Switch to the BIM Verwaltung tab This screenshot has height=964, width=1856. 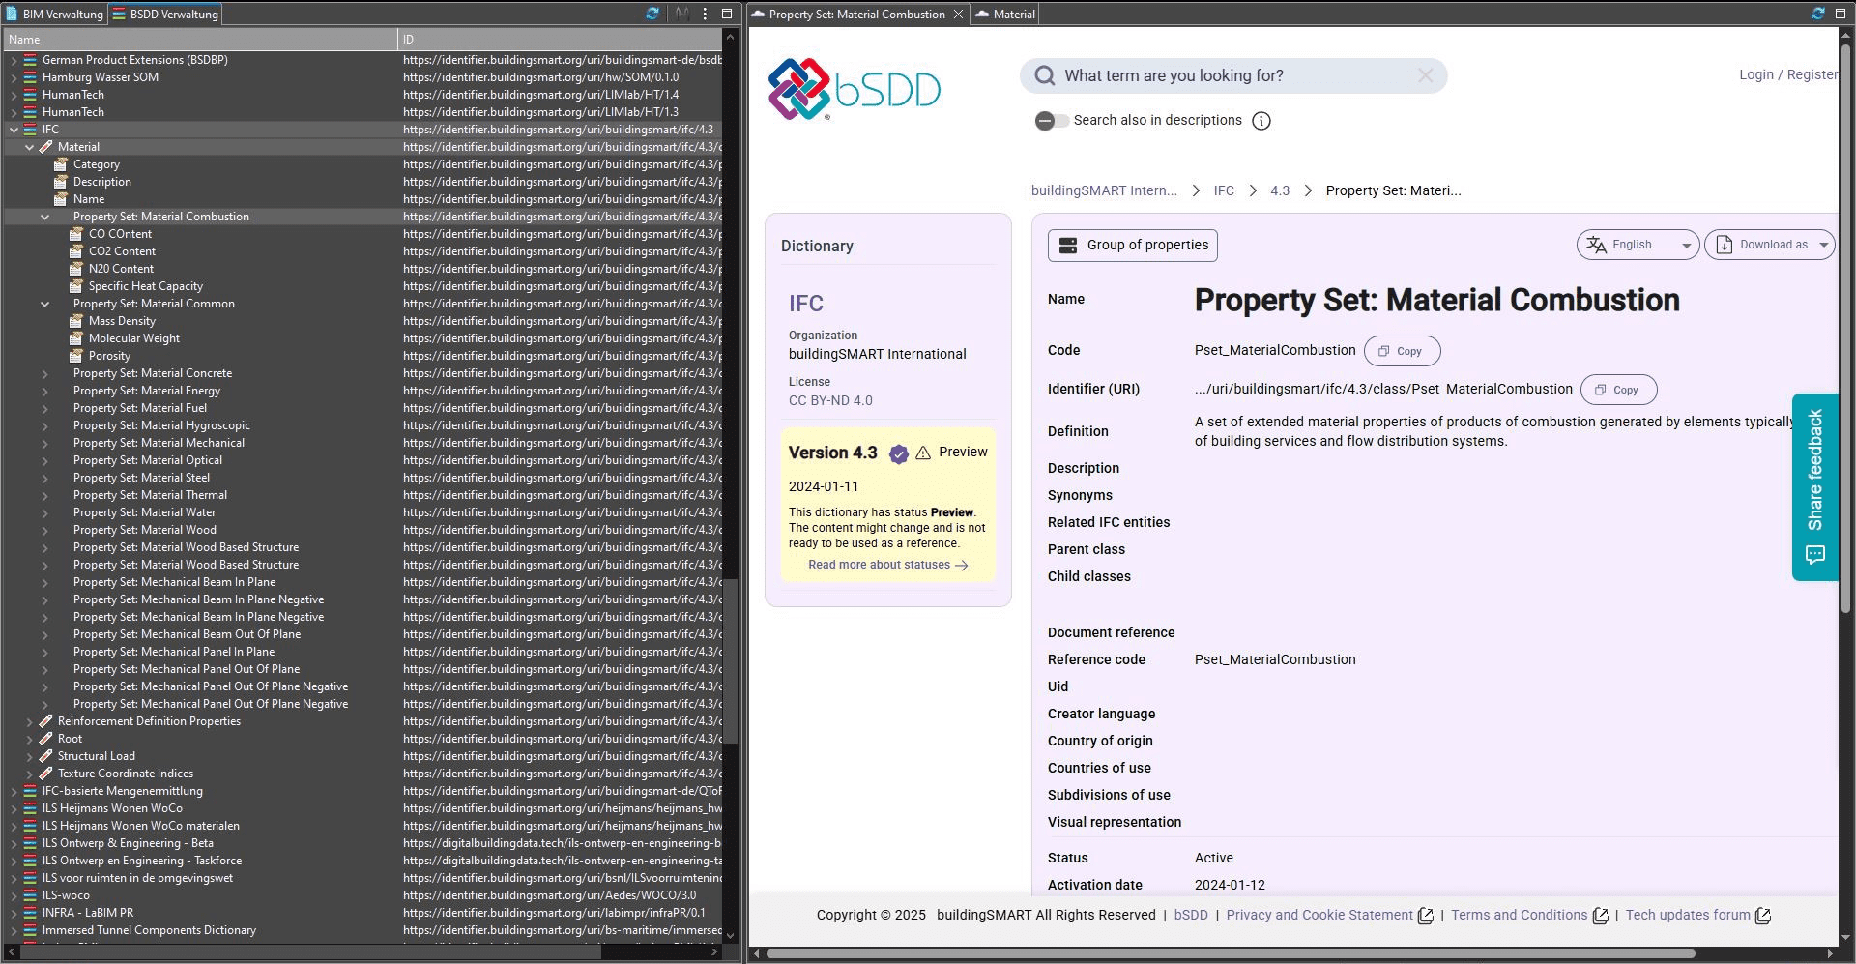(54, 14)
